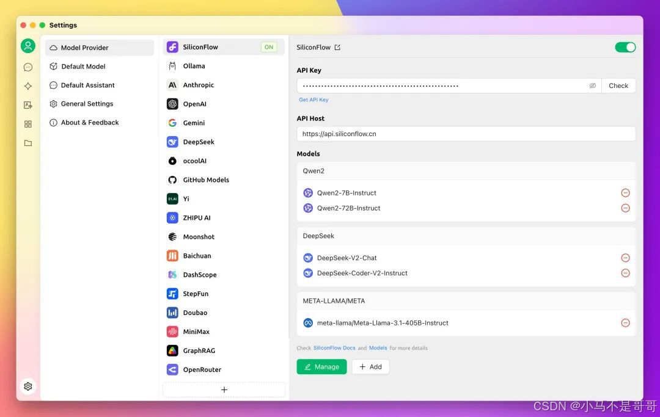Viewport: 660px width, 417px height.
Task: Open Model Provider settings
Action: (100, 48)
